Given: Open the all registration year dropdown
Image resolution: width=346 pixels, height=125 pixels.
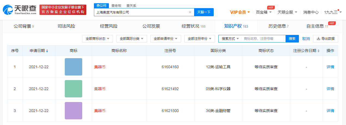Looking at the screenshot, I should (x=200, y=39).
